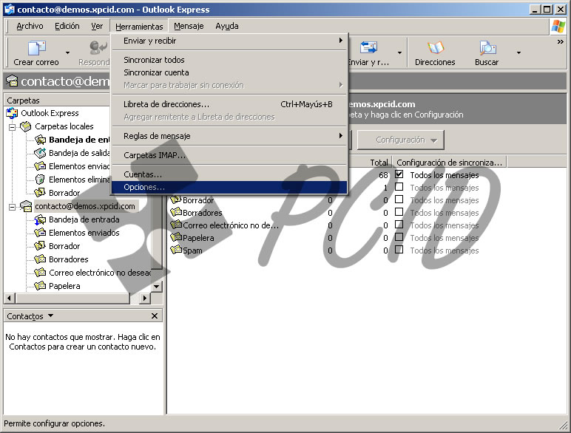Click the Carpetas locales folder icon
The height and width of the screenshot is (433, 571).
(x=26, y=126)
